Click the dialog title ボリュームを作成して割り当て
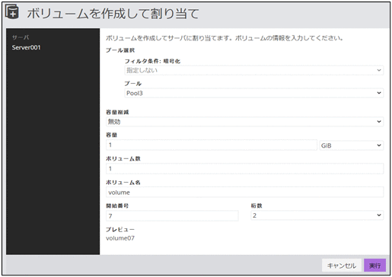The height and width of the screenshot is (277, 392). (x=113, y=13)
